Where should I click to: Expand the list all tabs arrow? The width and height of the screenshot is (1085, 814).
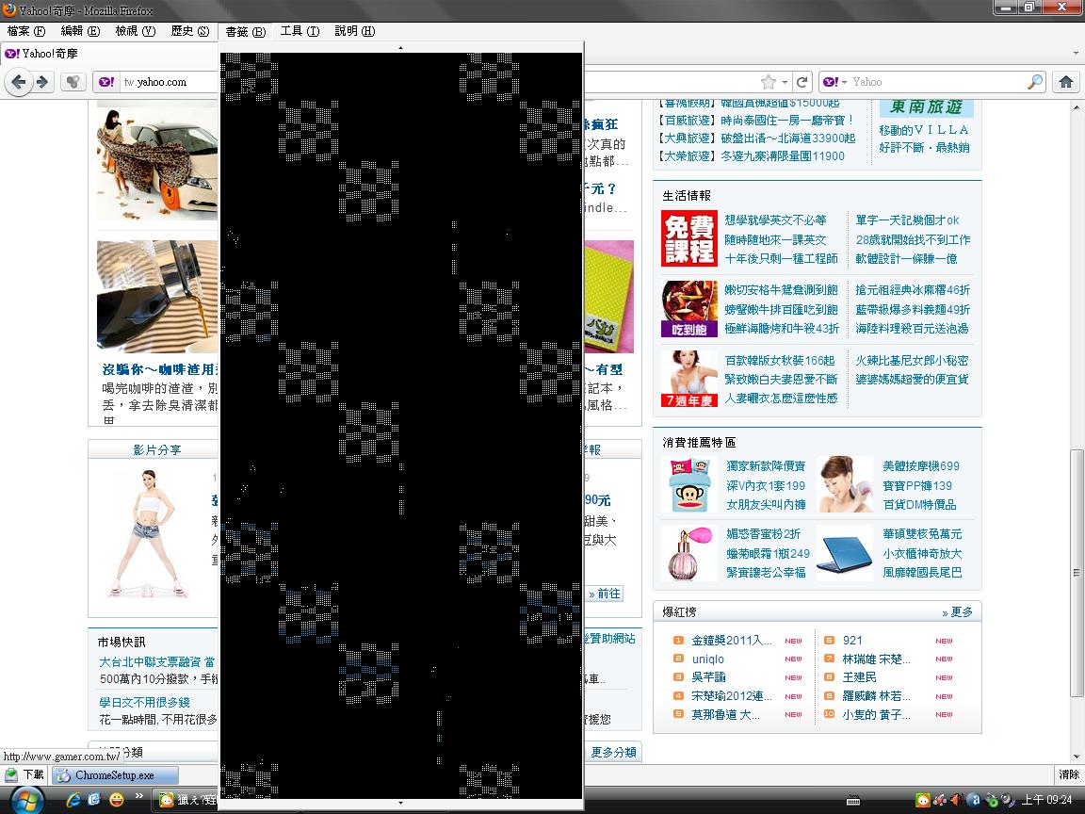coord(1076,54)
